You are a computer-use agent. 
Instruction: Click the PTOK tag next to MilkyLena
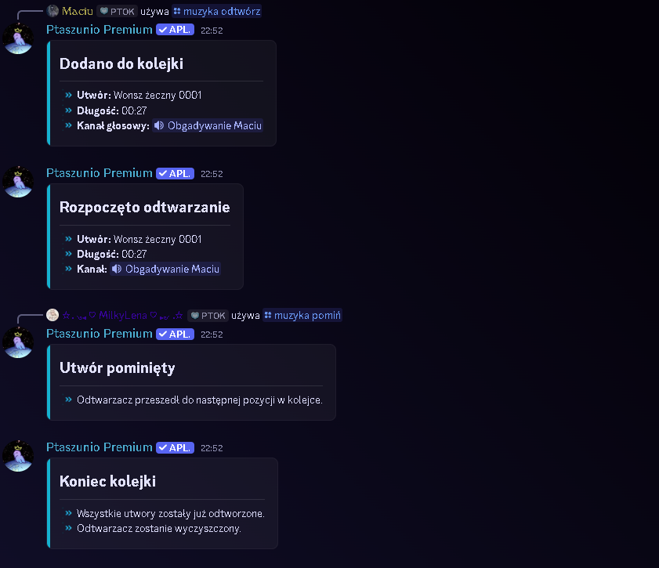click(x=208, y=315)
